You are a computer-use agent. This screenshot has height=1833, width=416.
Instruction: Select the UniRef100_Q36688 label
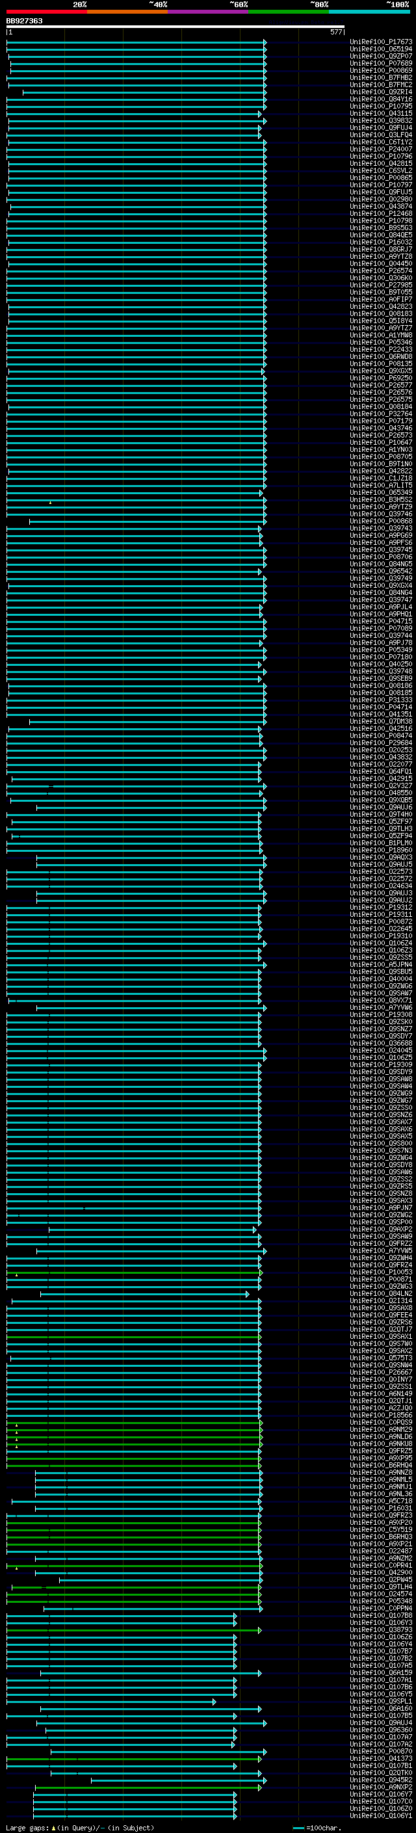click(x=381, y=1043)
